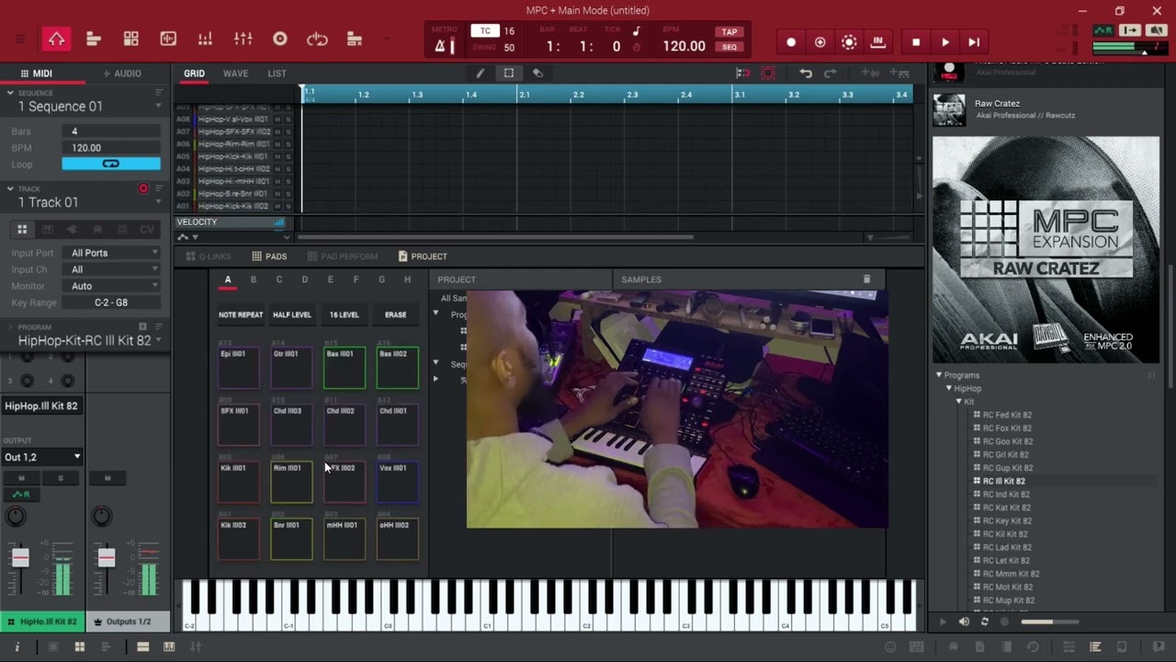Switch to the List view tab
The image size is (1176, 662).
click(x=277, y=74)
